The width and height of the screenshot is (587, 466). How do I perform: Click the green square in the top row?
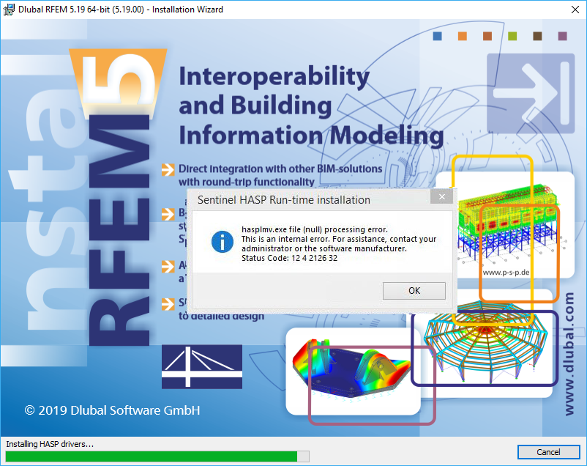point(512,36)
